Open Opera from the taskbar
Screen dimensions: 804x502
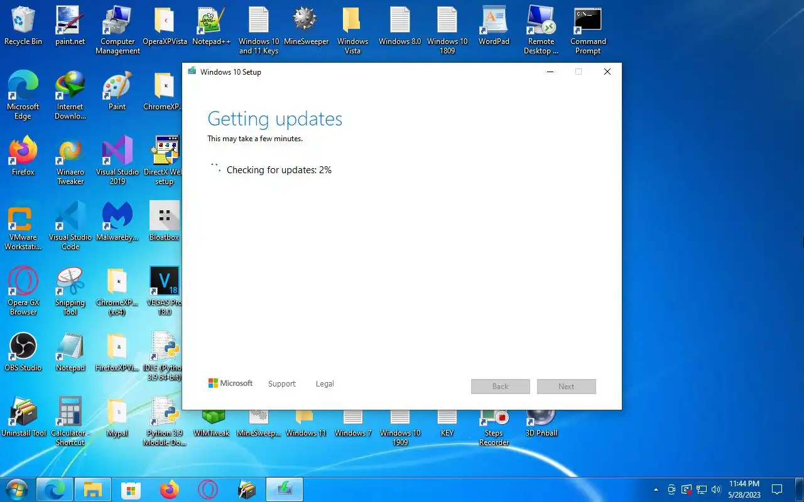tap(208, 489)
